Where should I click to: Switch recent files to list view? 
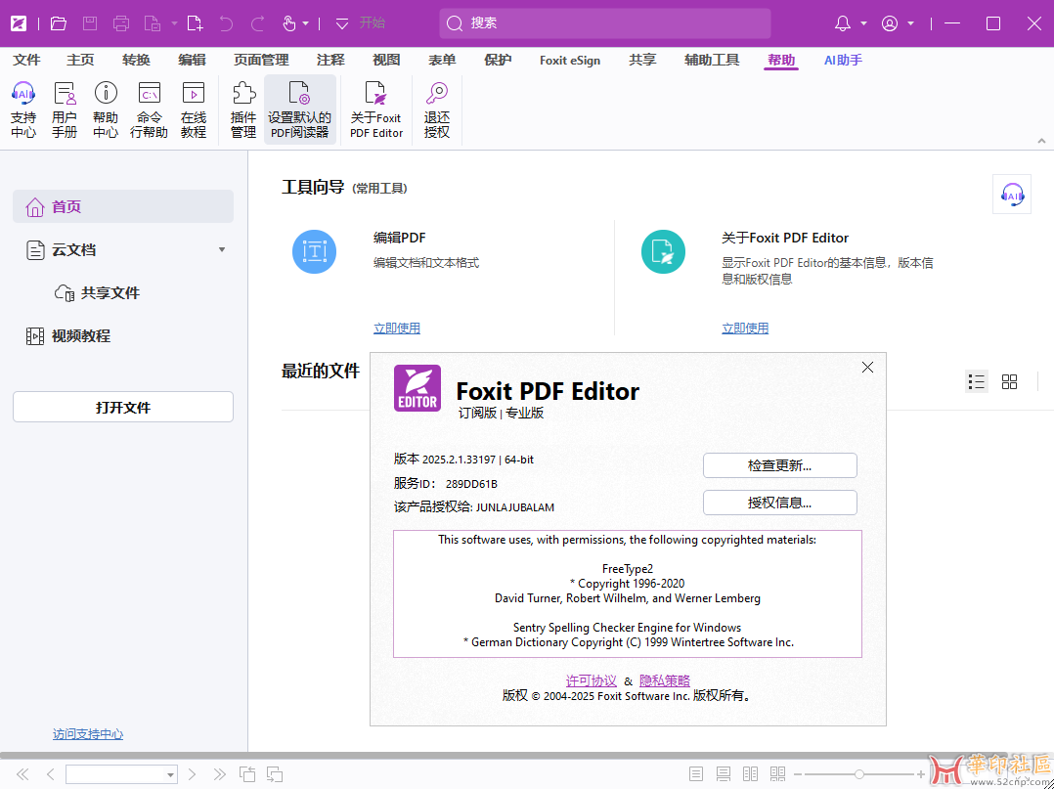pos(976,381)
